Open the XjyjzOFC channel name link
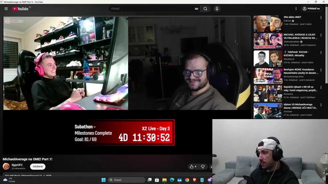 [17, 165]
